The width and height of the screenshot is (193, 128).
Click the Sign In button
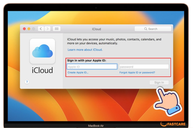[x=159, y=83]
